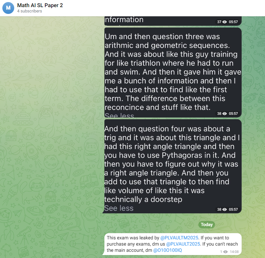Select the question three triathlon message bubble

pyautogui.click(x=173, y=72)
